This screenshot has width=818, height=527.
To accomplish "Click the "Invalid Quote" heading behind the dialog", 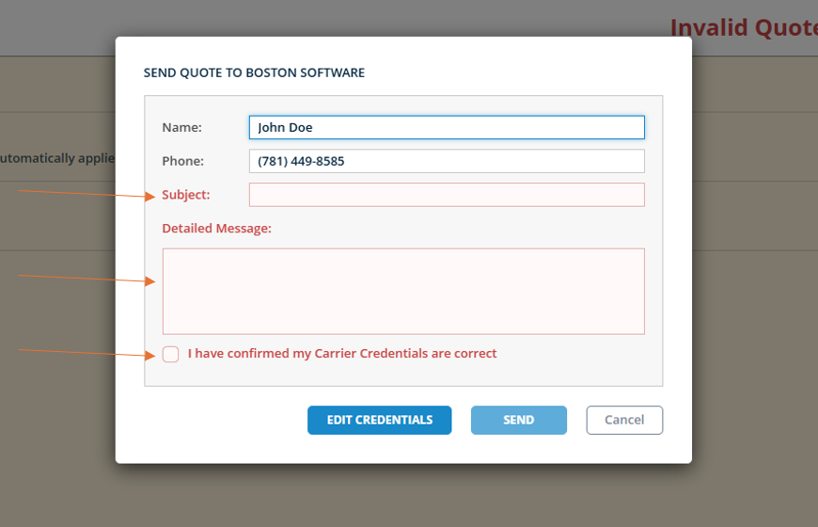I will [743, 27].
